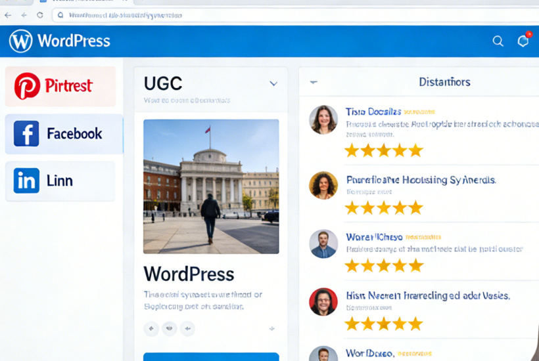
Task: Open search via magnifying glass icon
Action: 498,41
